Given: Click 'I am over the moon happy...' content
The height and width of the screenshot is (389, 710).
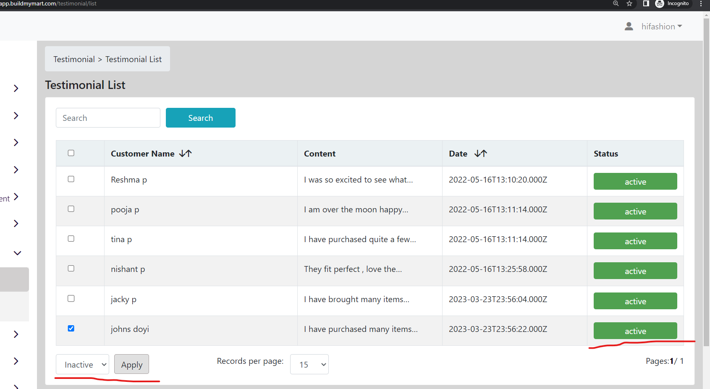Looking at the screenshot, I should pyautogui.click(x=356, y=209).
